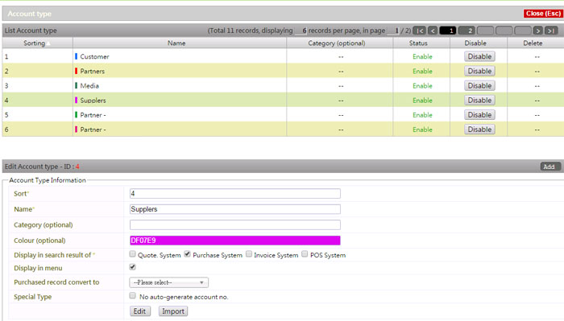Select page 1 in pagination

pyautogui.click(x=448, y=31)
